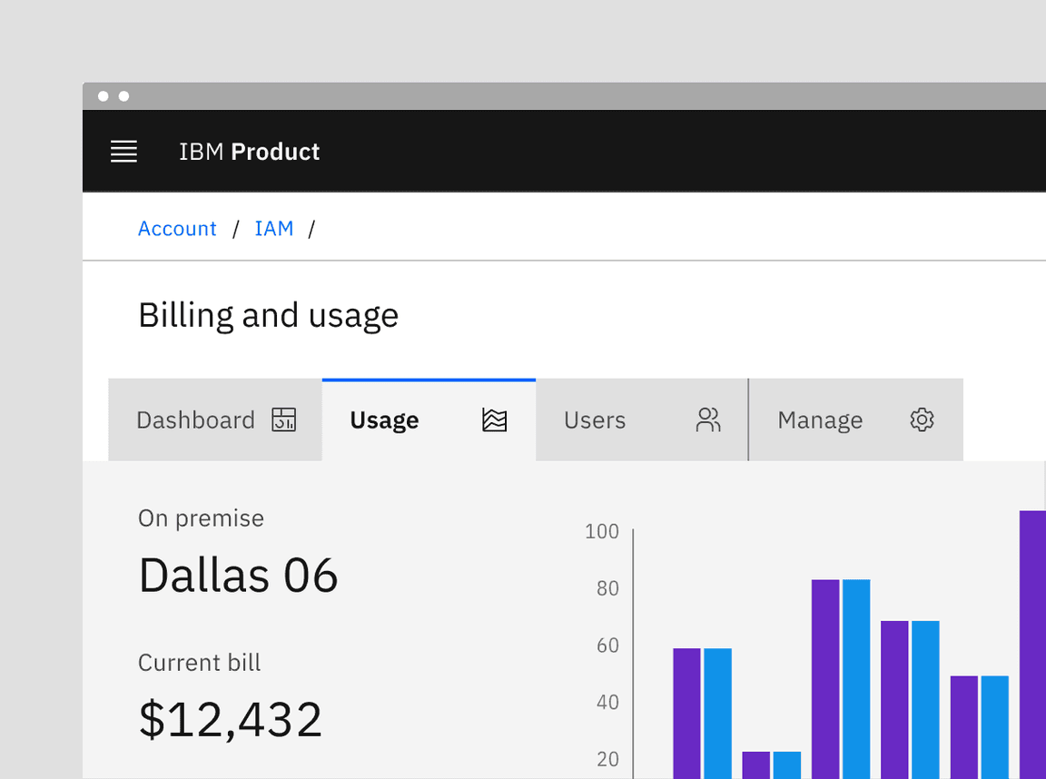Screen dimensions: 1046x779
Task: Click the tallest purple bar at chart's right edge
Action: click(1032, 645)
